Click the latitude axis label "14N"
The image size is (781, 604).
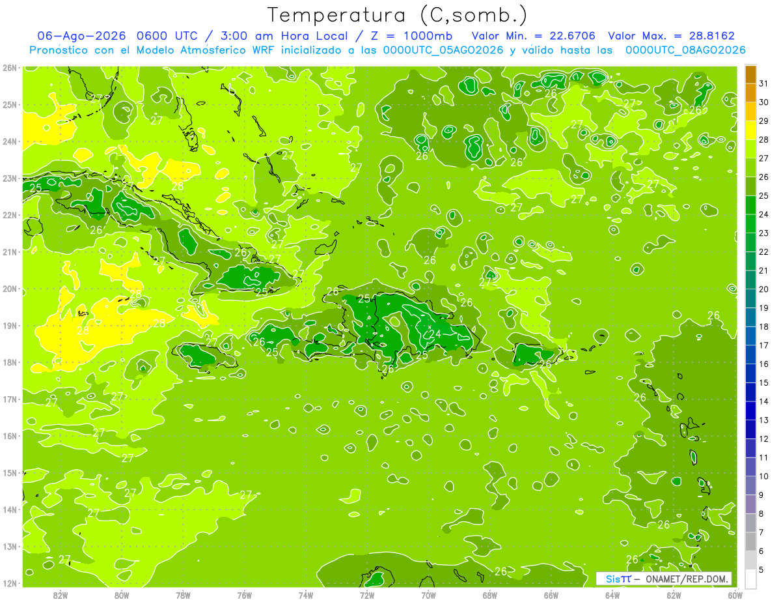[10, 510]
